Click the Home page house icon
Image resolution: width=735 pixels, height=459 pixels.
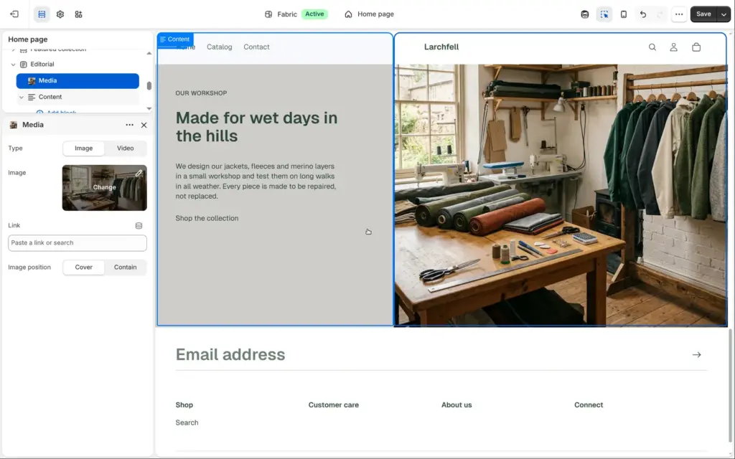coord(348,14)
